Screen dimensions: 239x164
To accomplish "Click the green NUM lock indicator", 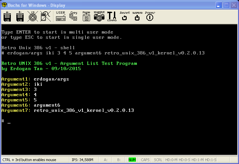I will point(132,160).
